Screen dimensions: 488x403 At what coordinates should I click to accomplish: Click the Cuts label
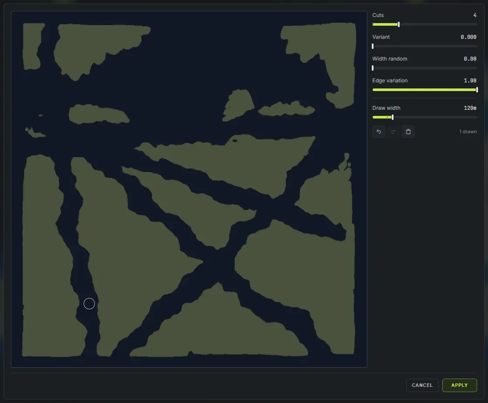(378, 15)
